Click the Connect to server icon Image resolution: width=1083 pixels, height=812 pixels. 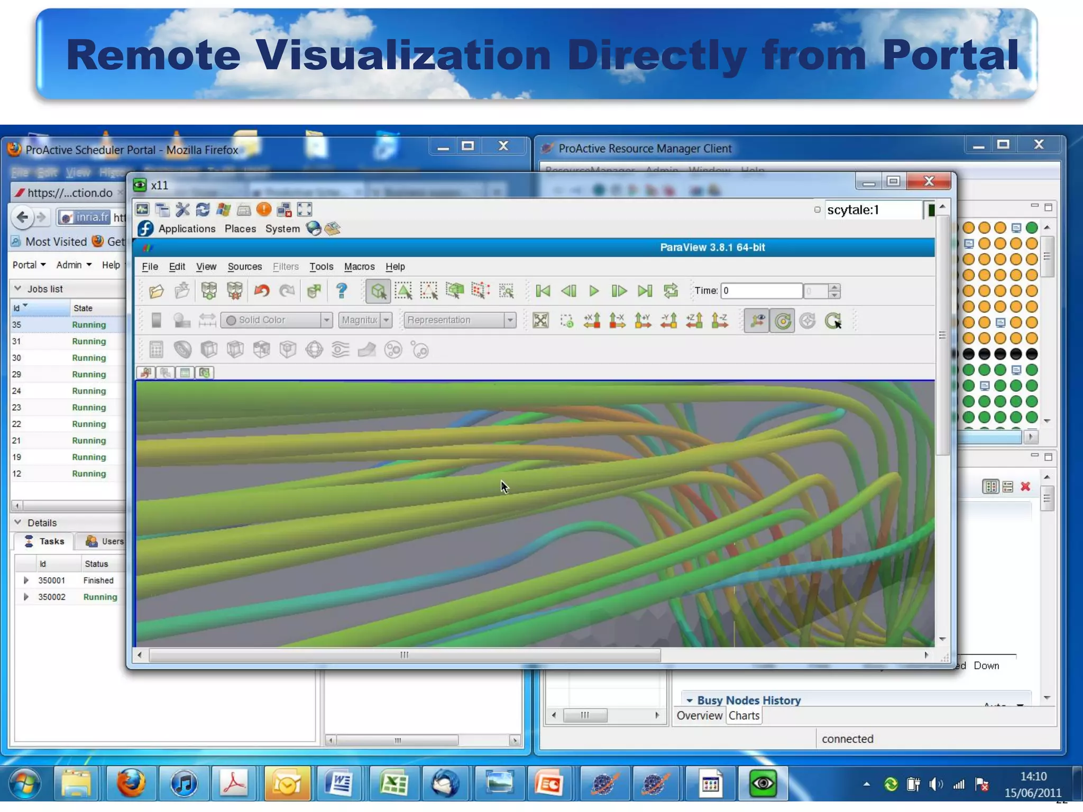(209, 291)
